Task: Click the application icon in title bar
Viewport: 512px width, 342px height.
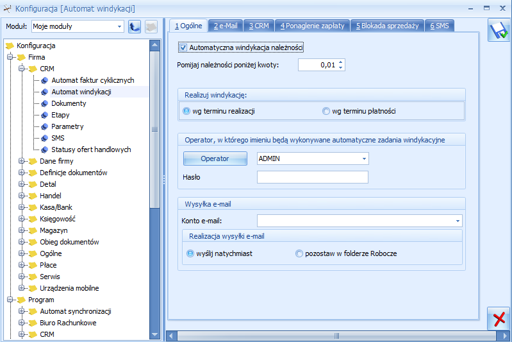Action: [7, 8]
